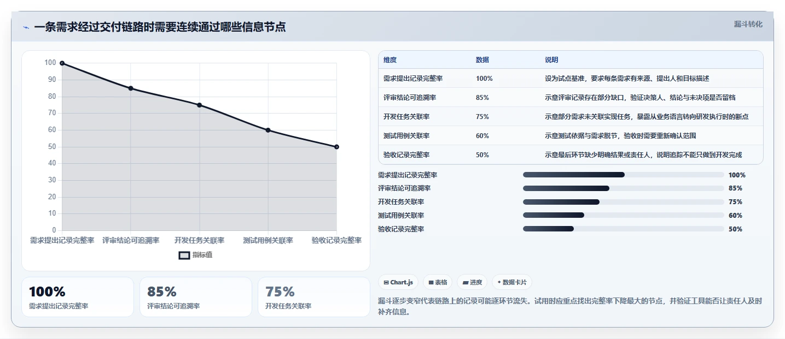
Task: Click the 50% value in the table
Action: tap(482, 155)
